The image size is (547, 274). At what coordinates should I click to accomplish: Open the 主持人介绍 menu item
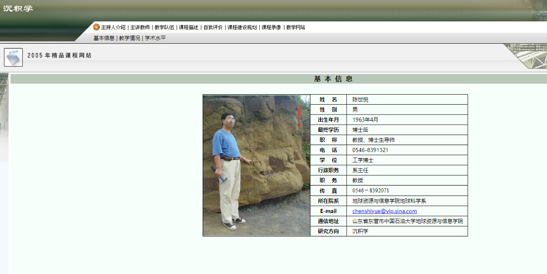pyautogui.click(x=113, y=27)
